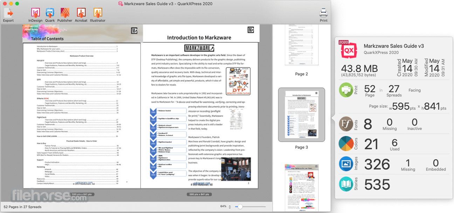Click the '52 Pages in 27 Spreads' status text

coord(22,207)
